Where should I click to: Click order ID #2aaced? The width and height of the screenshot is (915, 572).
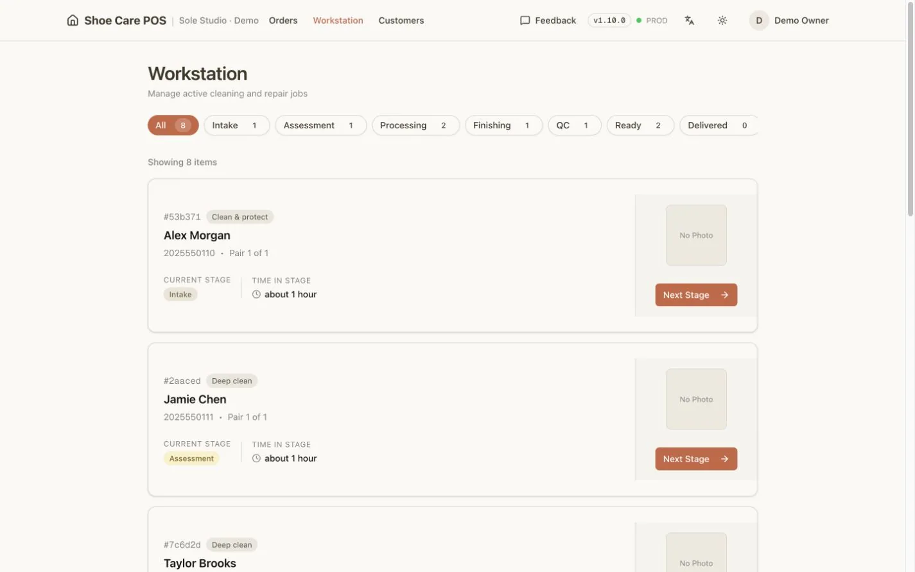coord(182,381)
